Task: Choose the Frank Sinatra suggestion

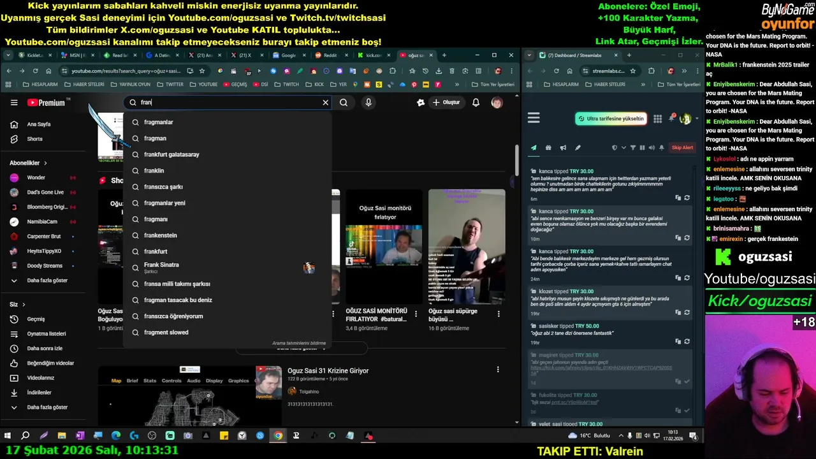Action: 228,268
